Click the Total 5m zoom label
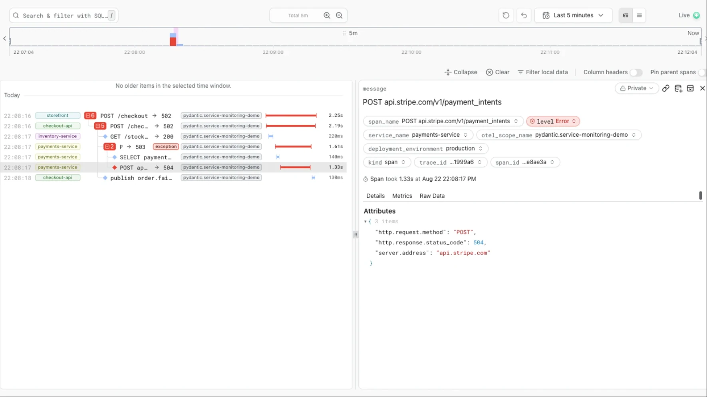707x397 pixels. (298, 16)
